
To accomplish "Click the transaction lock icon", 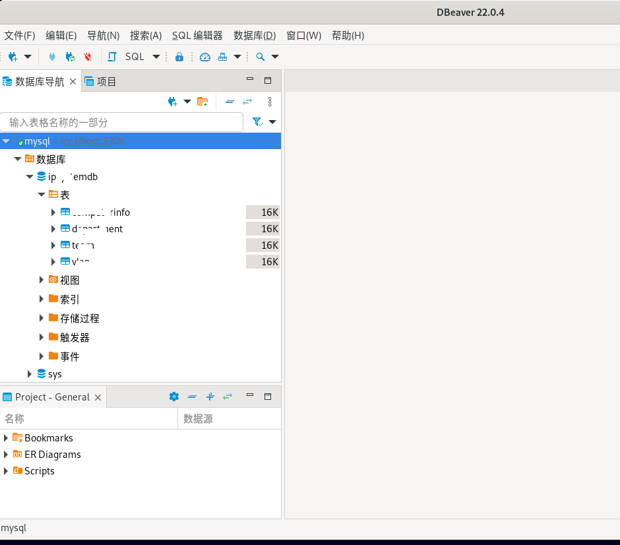I will [x=179, y=57].
